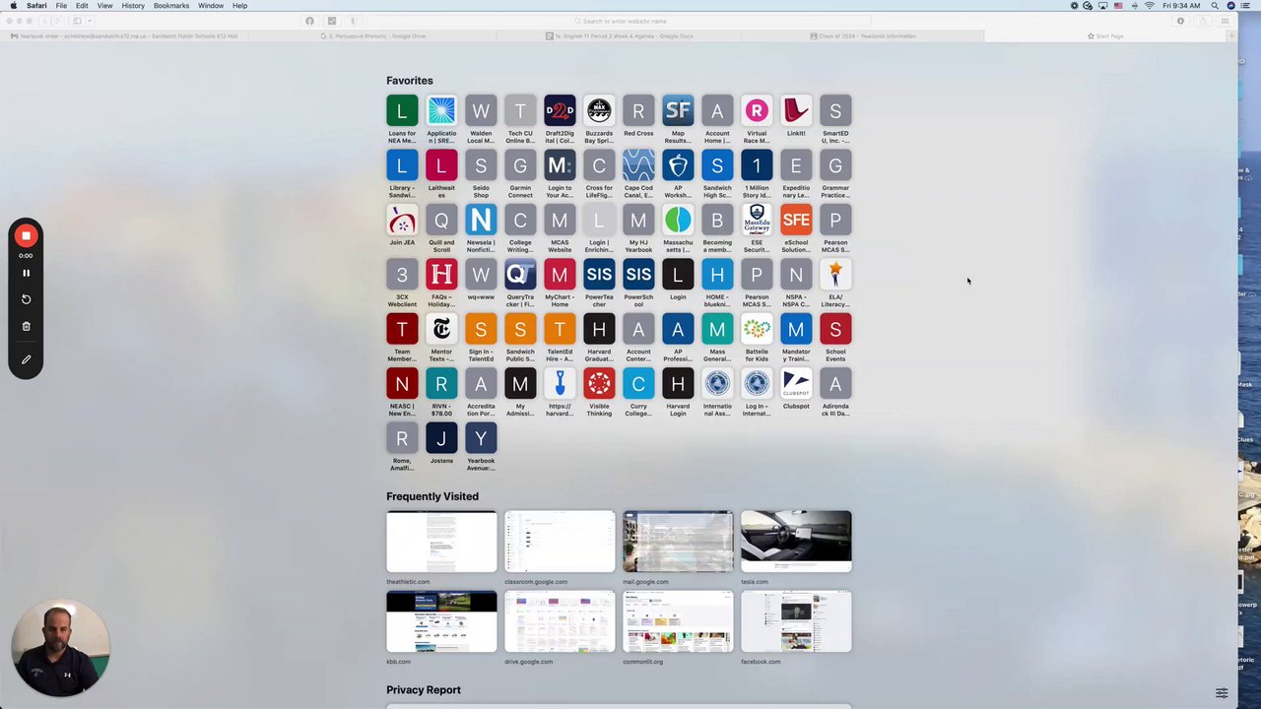
Task: Open the 3CX Webclient favorite
Action: [402, 275]
